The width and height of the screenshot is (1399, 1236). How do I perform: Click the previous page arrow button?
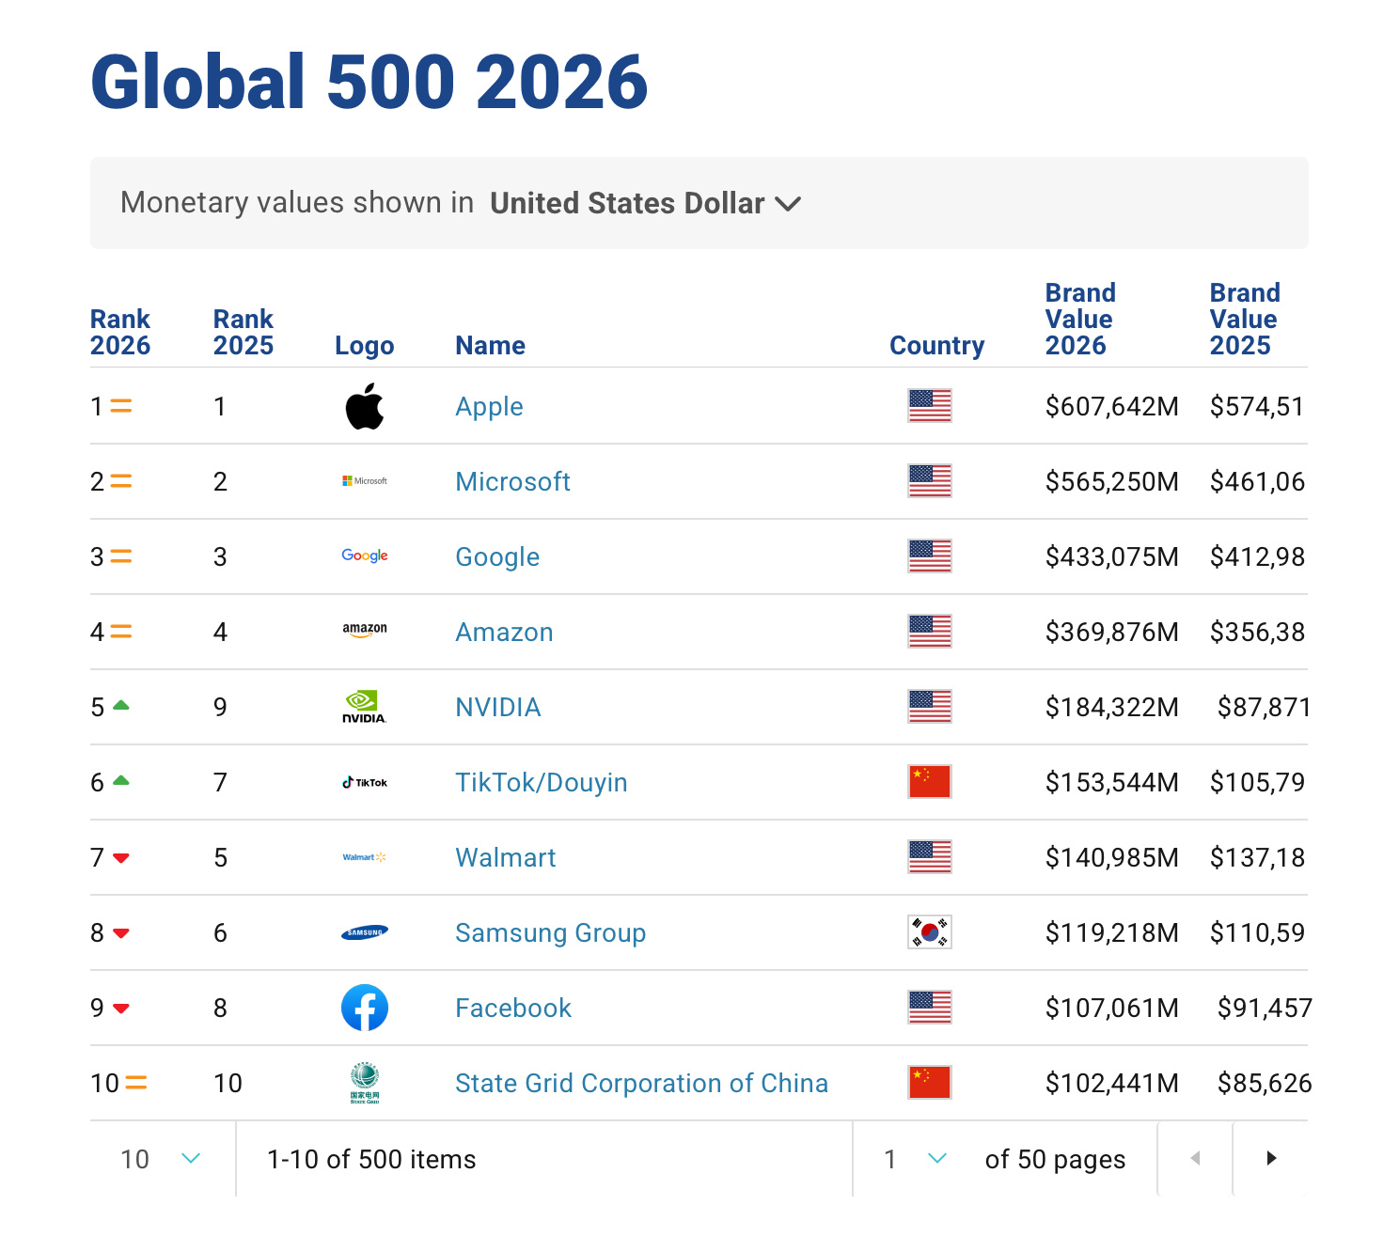coord(1195,1159)
